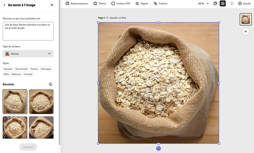Screen dimensions: 254x153
Task: Choose the fourth result thumbnail on gray cloth
Action: 41,127
